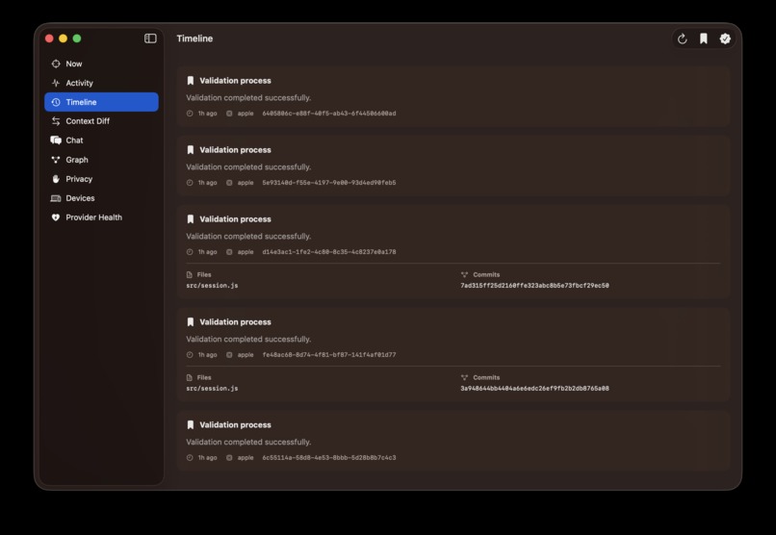Click commit hash 3a948644bb4404a6e6edc

[534, 388]
